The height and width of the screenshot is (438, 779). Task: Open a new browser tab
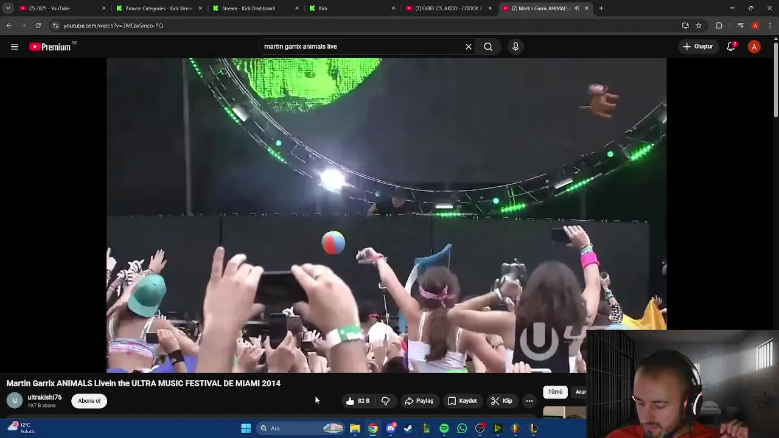tap(601, 9)
